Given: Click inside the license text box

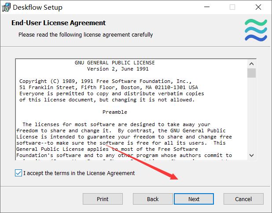Looking at the screenshot, I should tap(131, 109).
